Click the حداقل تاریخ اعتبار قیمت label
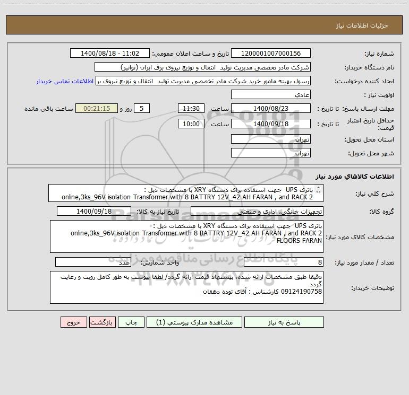The width and height of the screenshot is (409, 395). [x=371, y=124]
